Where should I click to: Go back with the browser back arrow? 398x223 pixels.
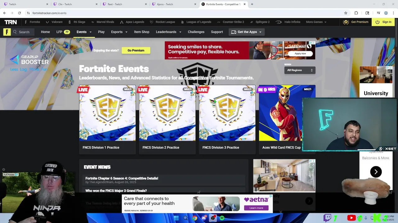click(4, 13)
